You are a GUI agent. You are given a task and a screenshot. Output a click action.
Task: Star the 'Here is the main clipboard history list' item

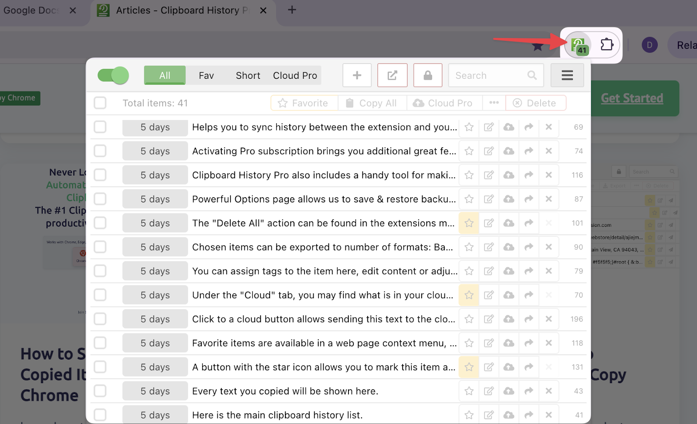(x=469, y=415)
